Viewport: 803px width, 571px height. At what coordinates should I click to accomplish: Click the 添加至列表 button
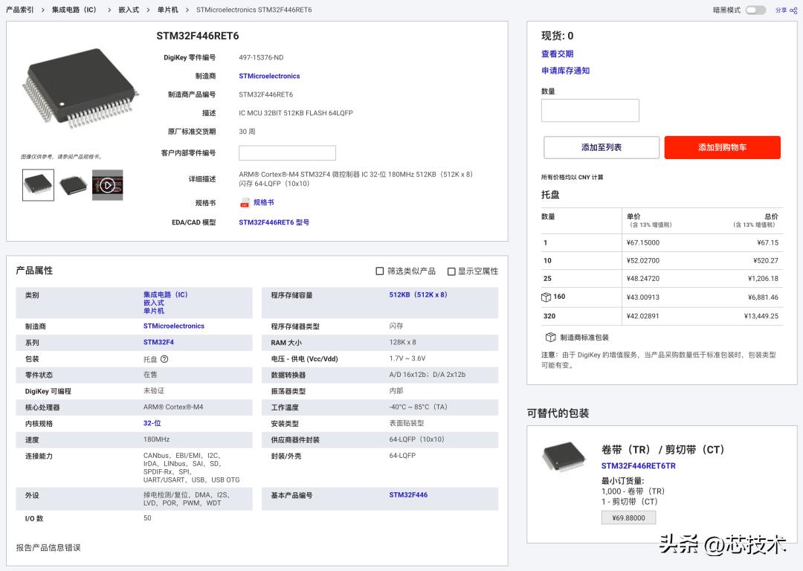pos(602,147)
